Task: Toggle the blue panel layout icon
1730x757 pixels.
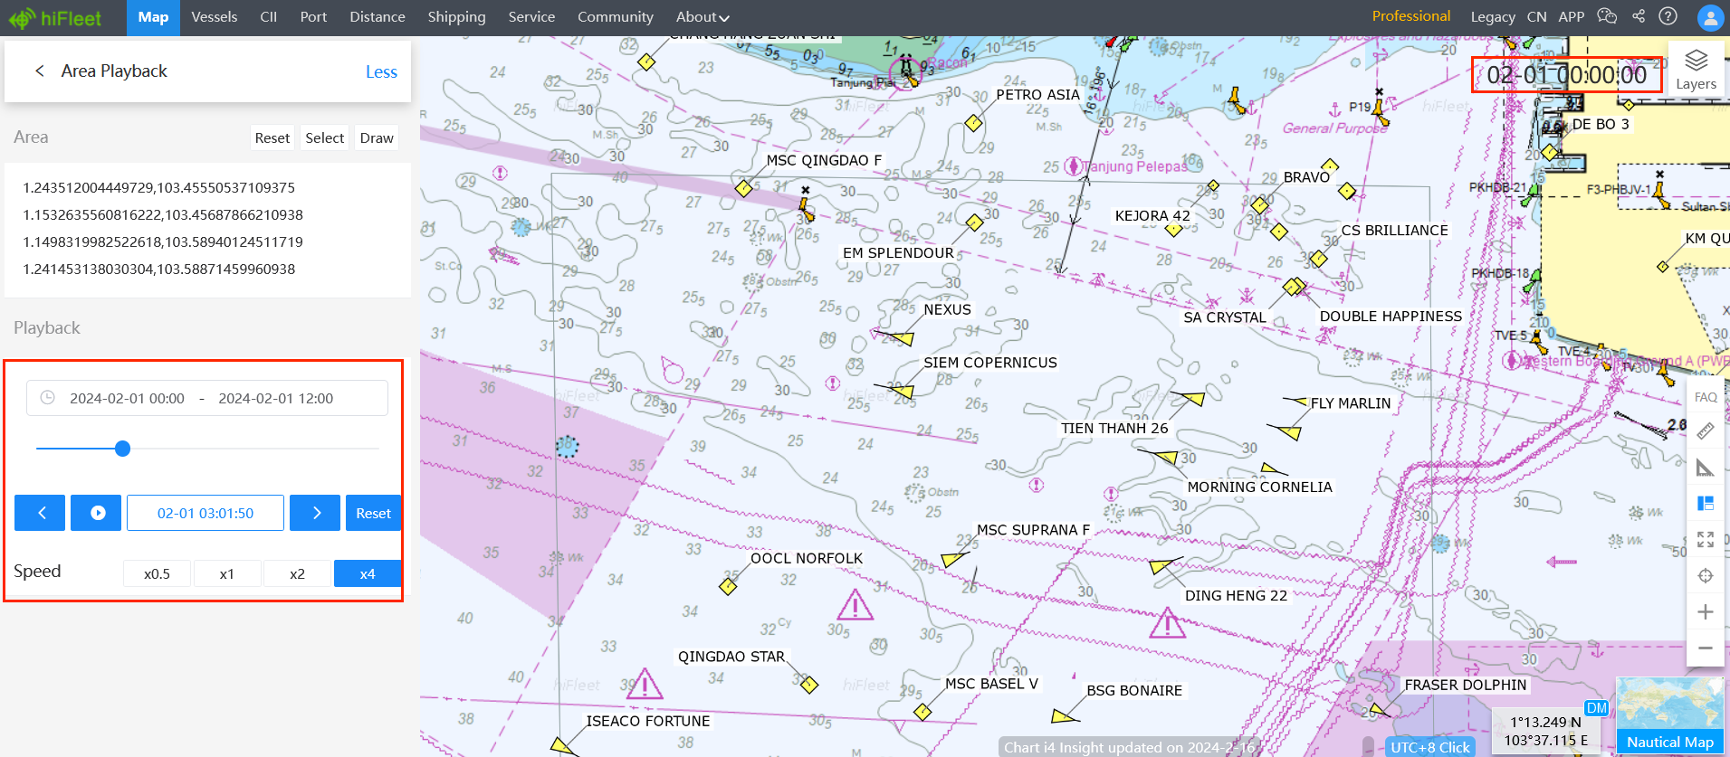Action: coord(1706,504)
